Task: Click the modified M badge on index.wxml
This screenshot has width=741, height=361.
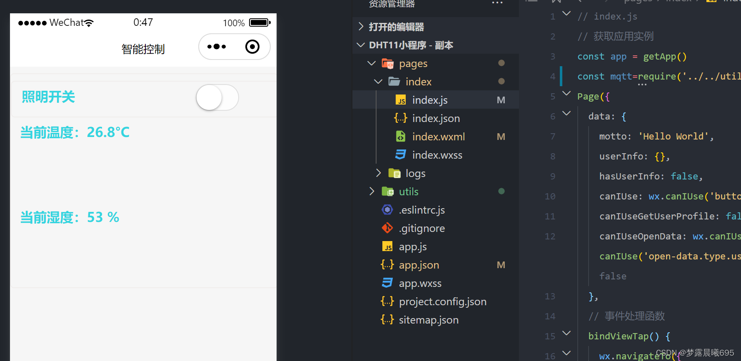Action: (501, 137)
